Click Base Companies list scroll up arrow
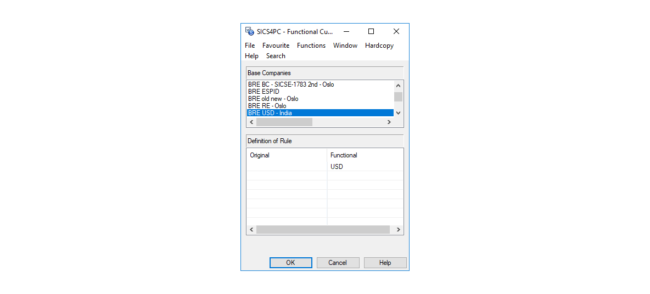The height and width of the screenshot is (294, 650). tap(399, 86)
